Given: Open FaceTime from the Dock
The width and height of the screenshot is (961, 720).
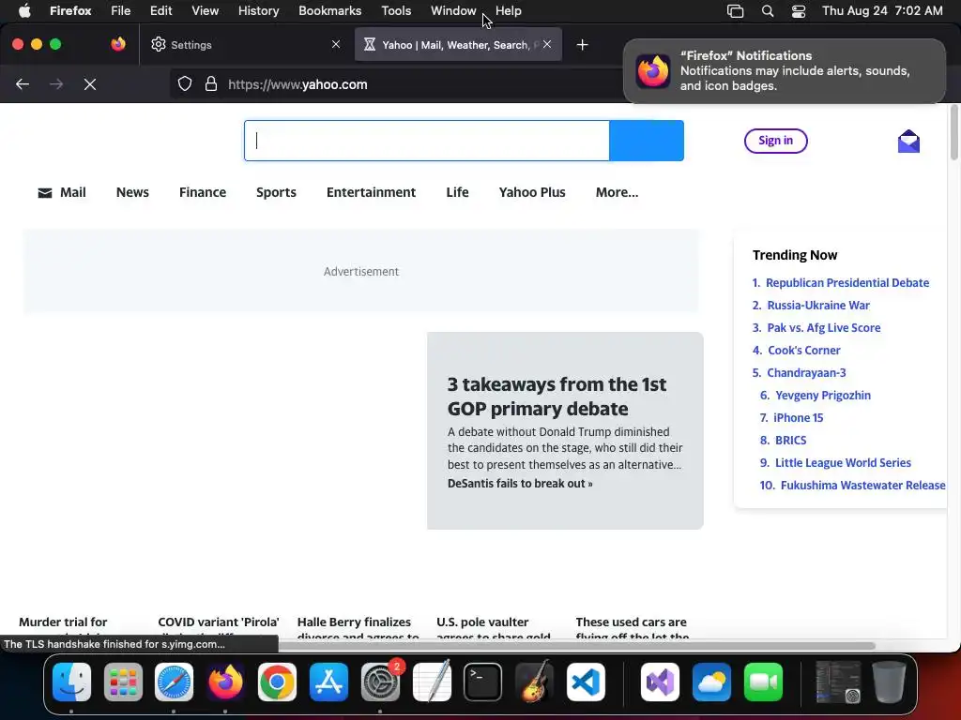Looking at the screenshot, I should tap(763, 682).
